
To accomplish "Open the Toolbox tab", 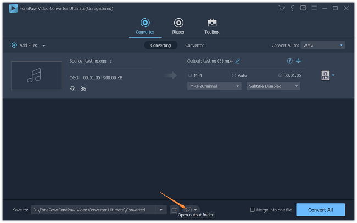I will point(212,26).
